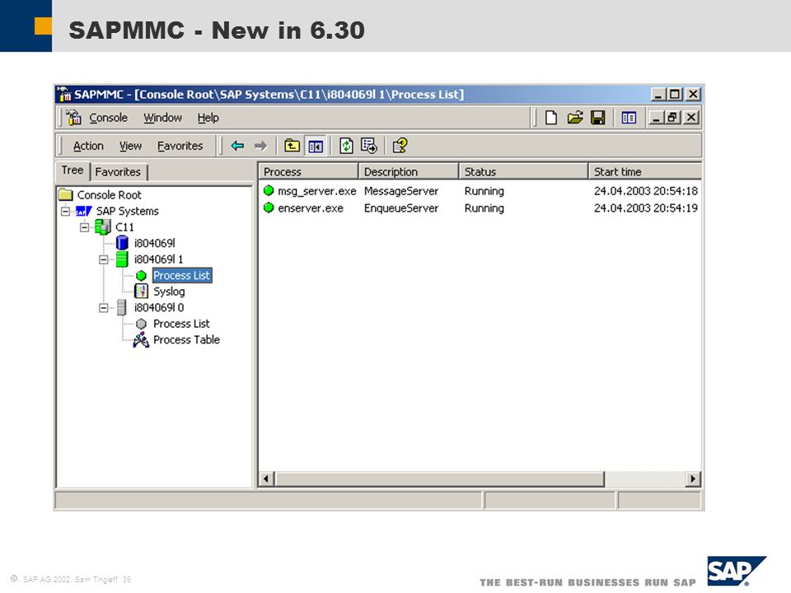
Task: Select highlighted Process List under i804069l 1
Action: coord(181,275)
